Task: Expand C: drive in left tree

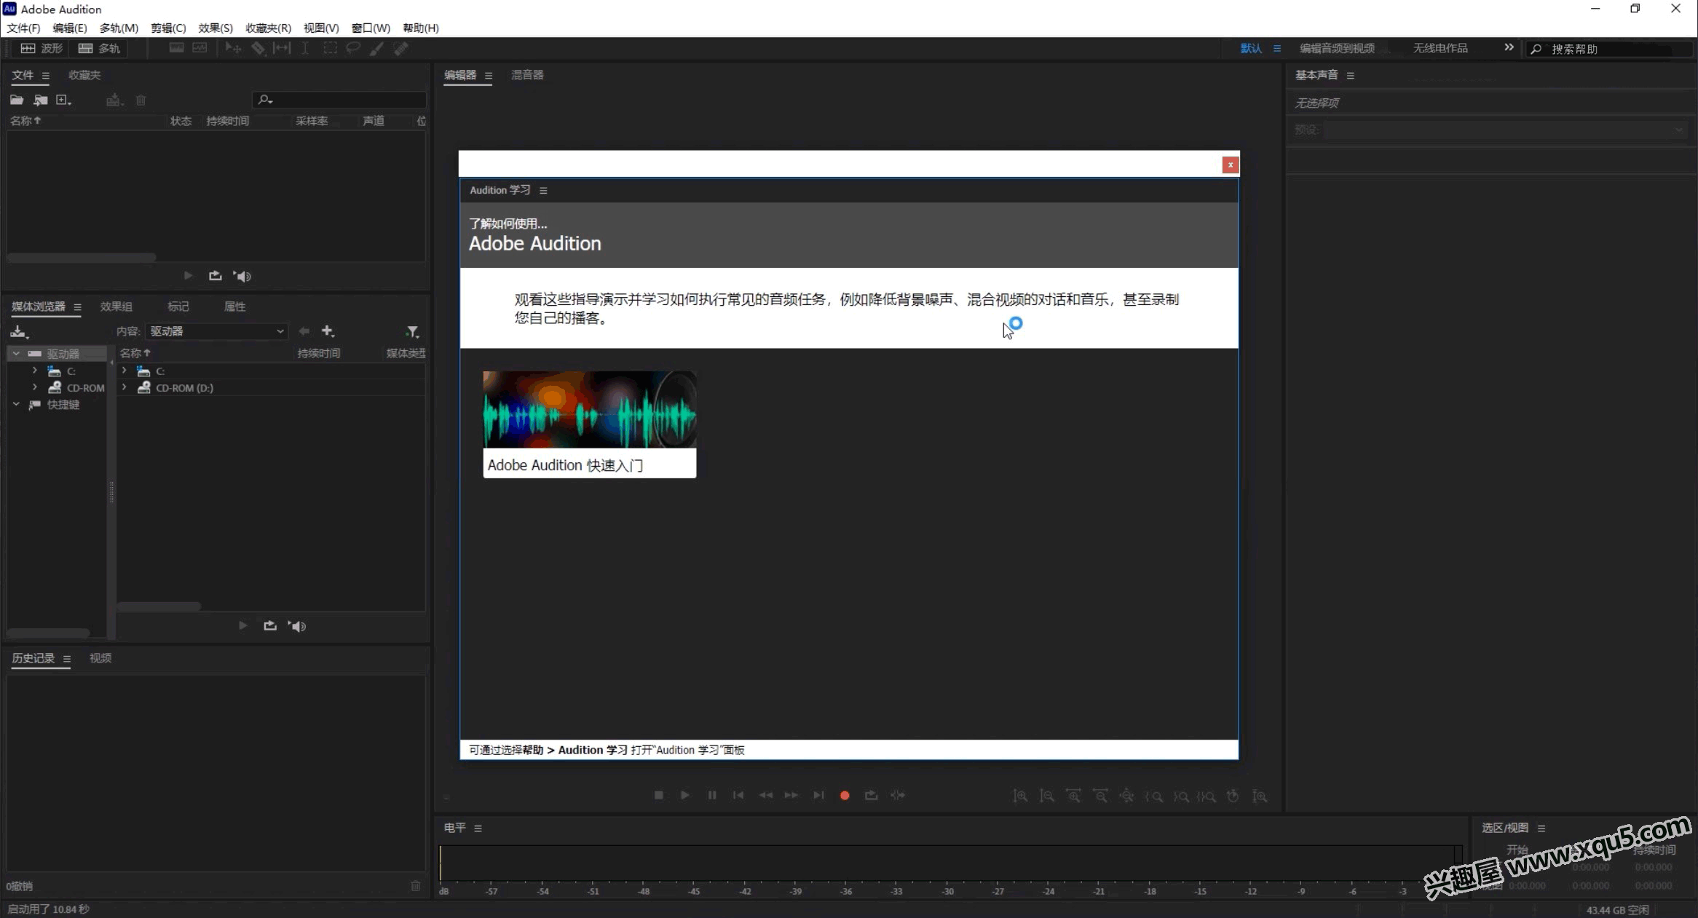Action: [x=34, y=371]
